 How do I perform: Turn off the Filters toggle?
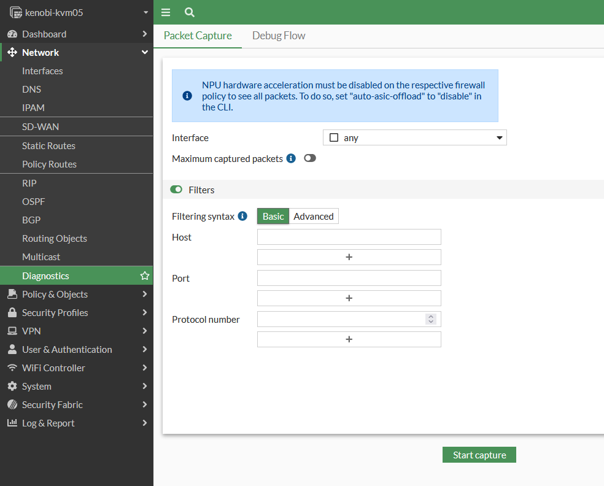176,190
